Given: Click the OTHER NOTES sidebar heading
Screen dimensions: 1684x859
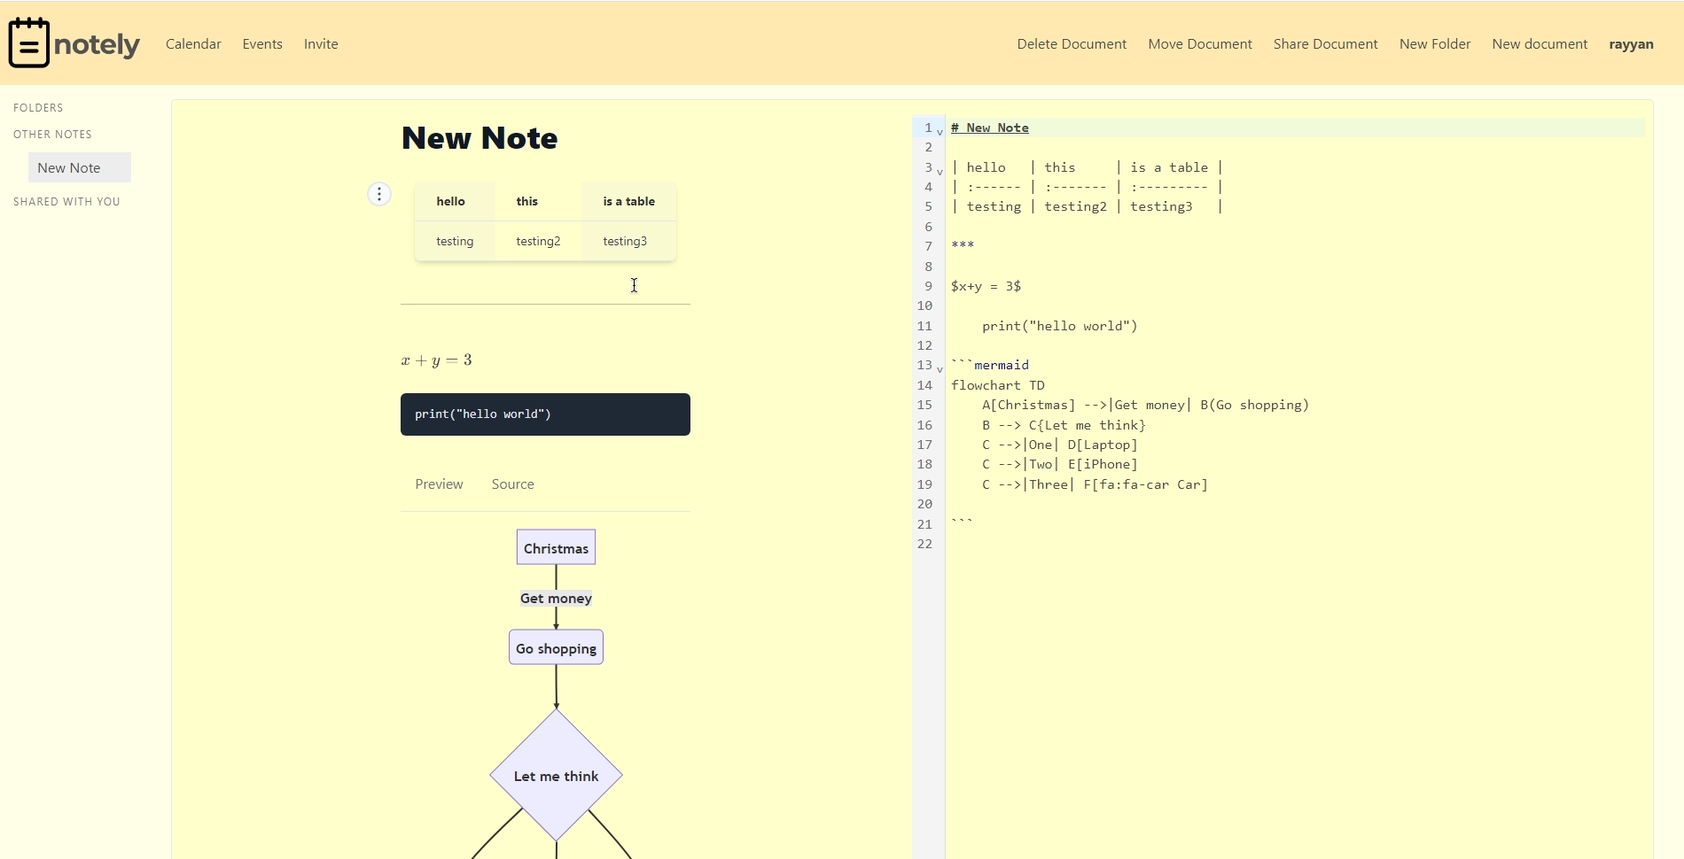Looking at the screenshot, I should 52,135.
